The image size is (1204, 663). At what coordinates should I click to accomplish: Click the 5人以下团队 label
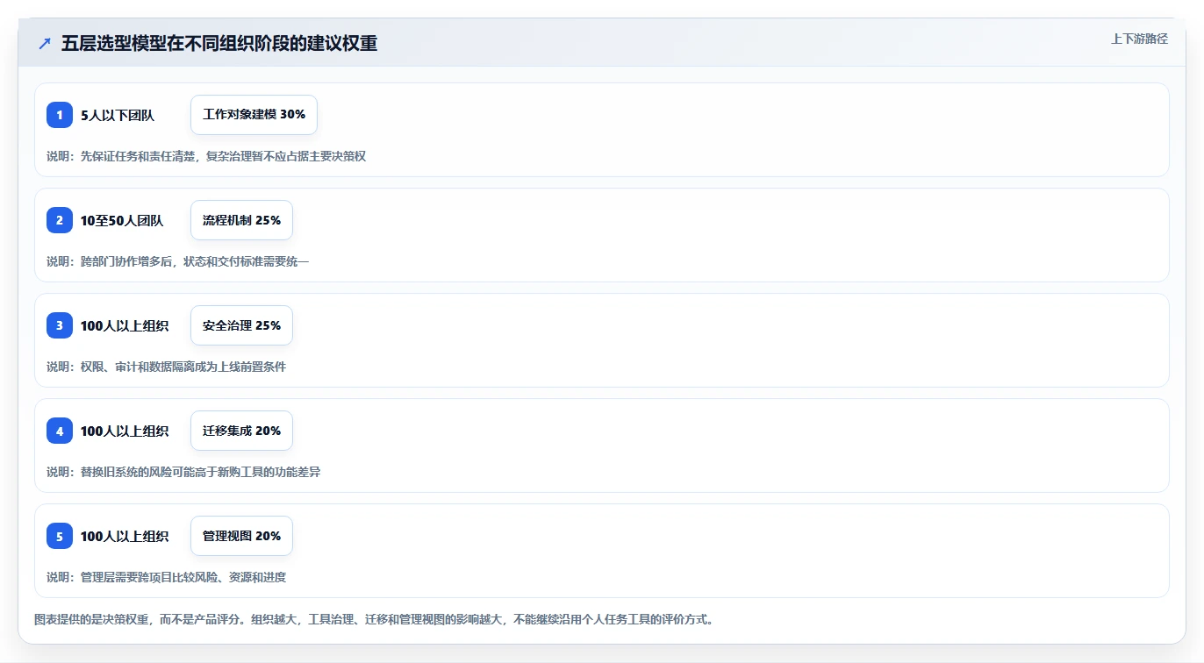[118, 115]
